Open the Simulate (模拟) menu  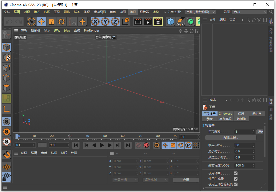pos(133,12)
